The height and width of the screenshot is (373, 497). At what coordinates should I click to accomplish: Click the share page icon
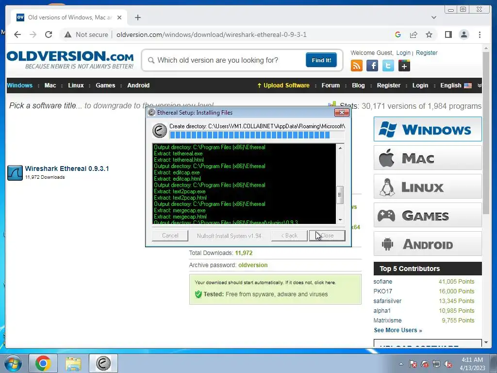[x=414, y=34]
